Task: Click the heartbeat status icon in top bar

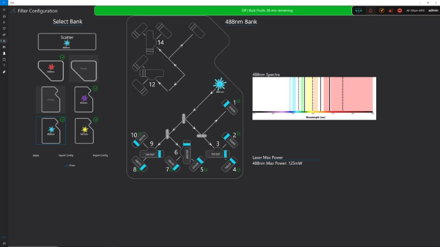Action: pyautogui.click(x=359, y=10)
